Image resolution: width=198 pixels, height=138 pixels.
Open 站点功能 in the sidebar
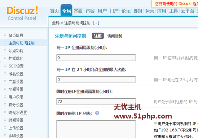[16, 51]
